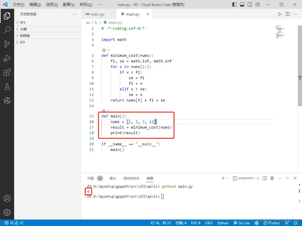The height and width of the screenshot is (226, 302).
Task: Open terminal panel More Actions ellipsis
Action: pos(280,178)
